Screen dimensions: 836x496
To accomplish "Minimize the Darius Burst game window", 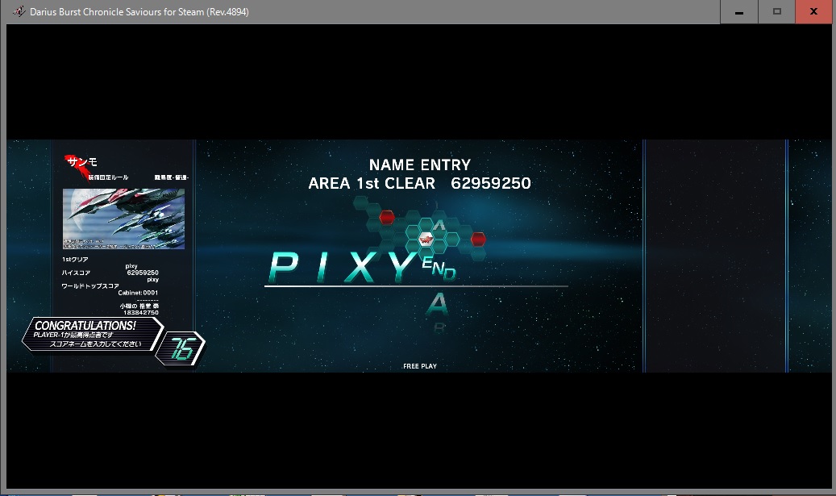I will [739, 11].
